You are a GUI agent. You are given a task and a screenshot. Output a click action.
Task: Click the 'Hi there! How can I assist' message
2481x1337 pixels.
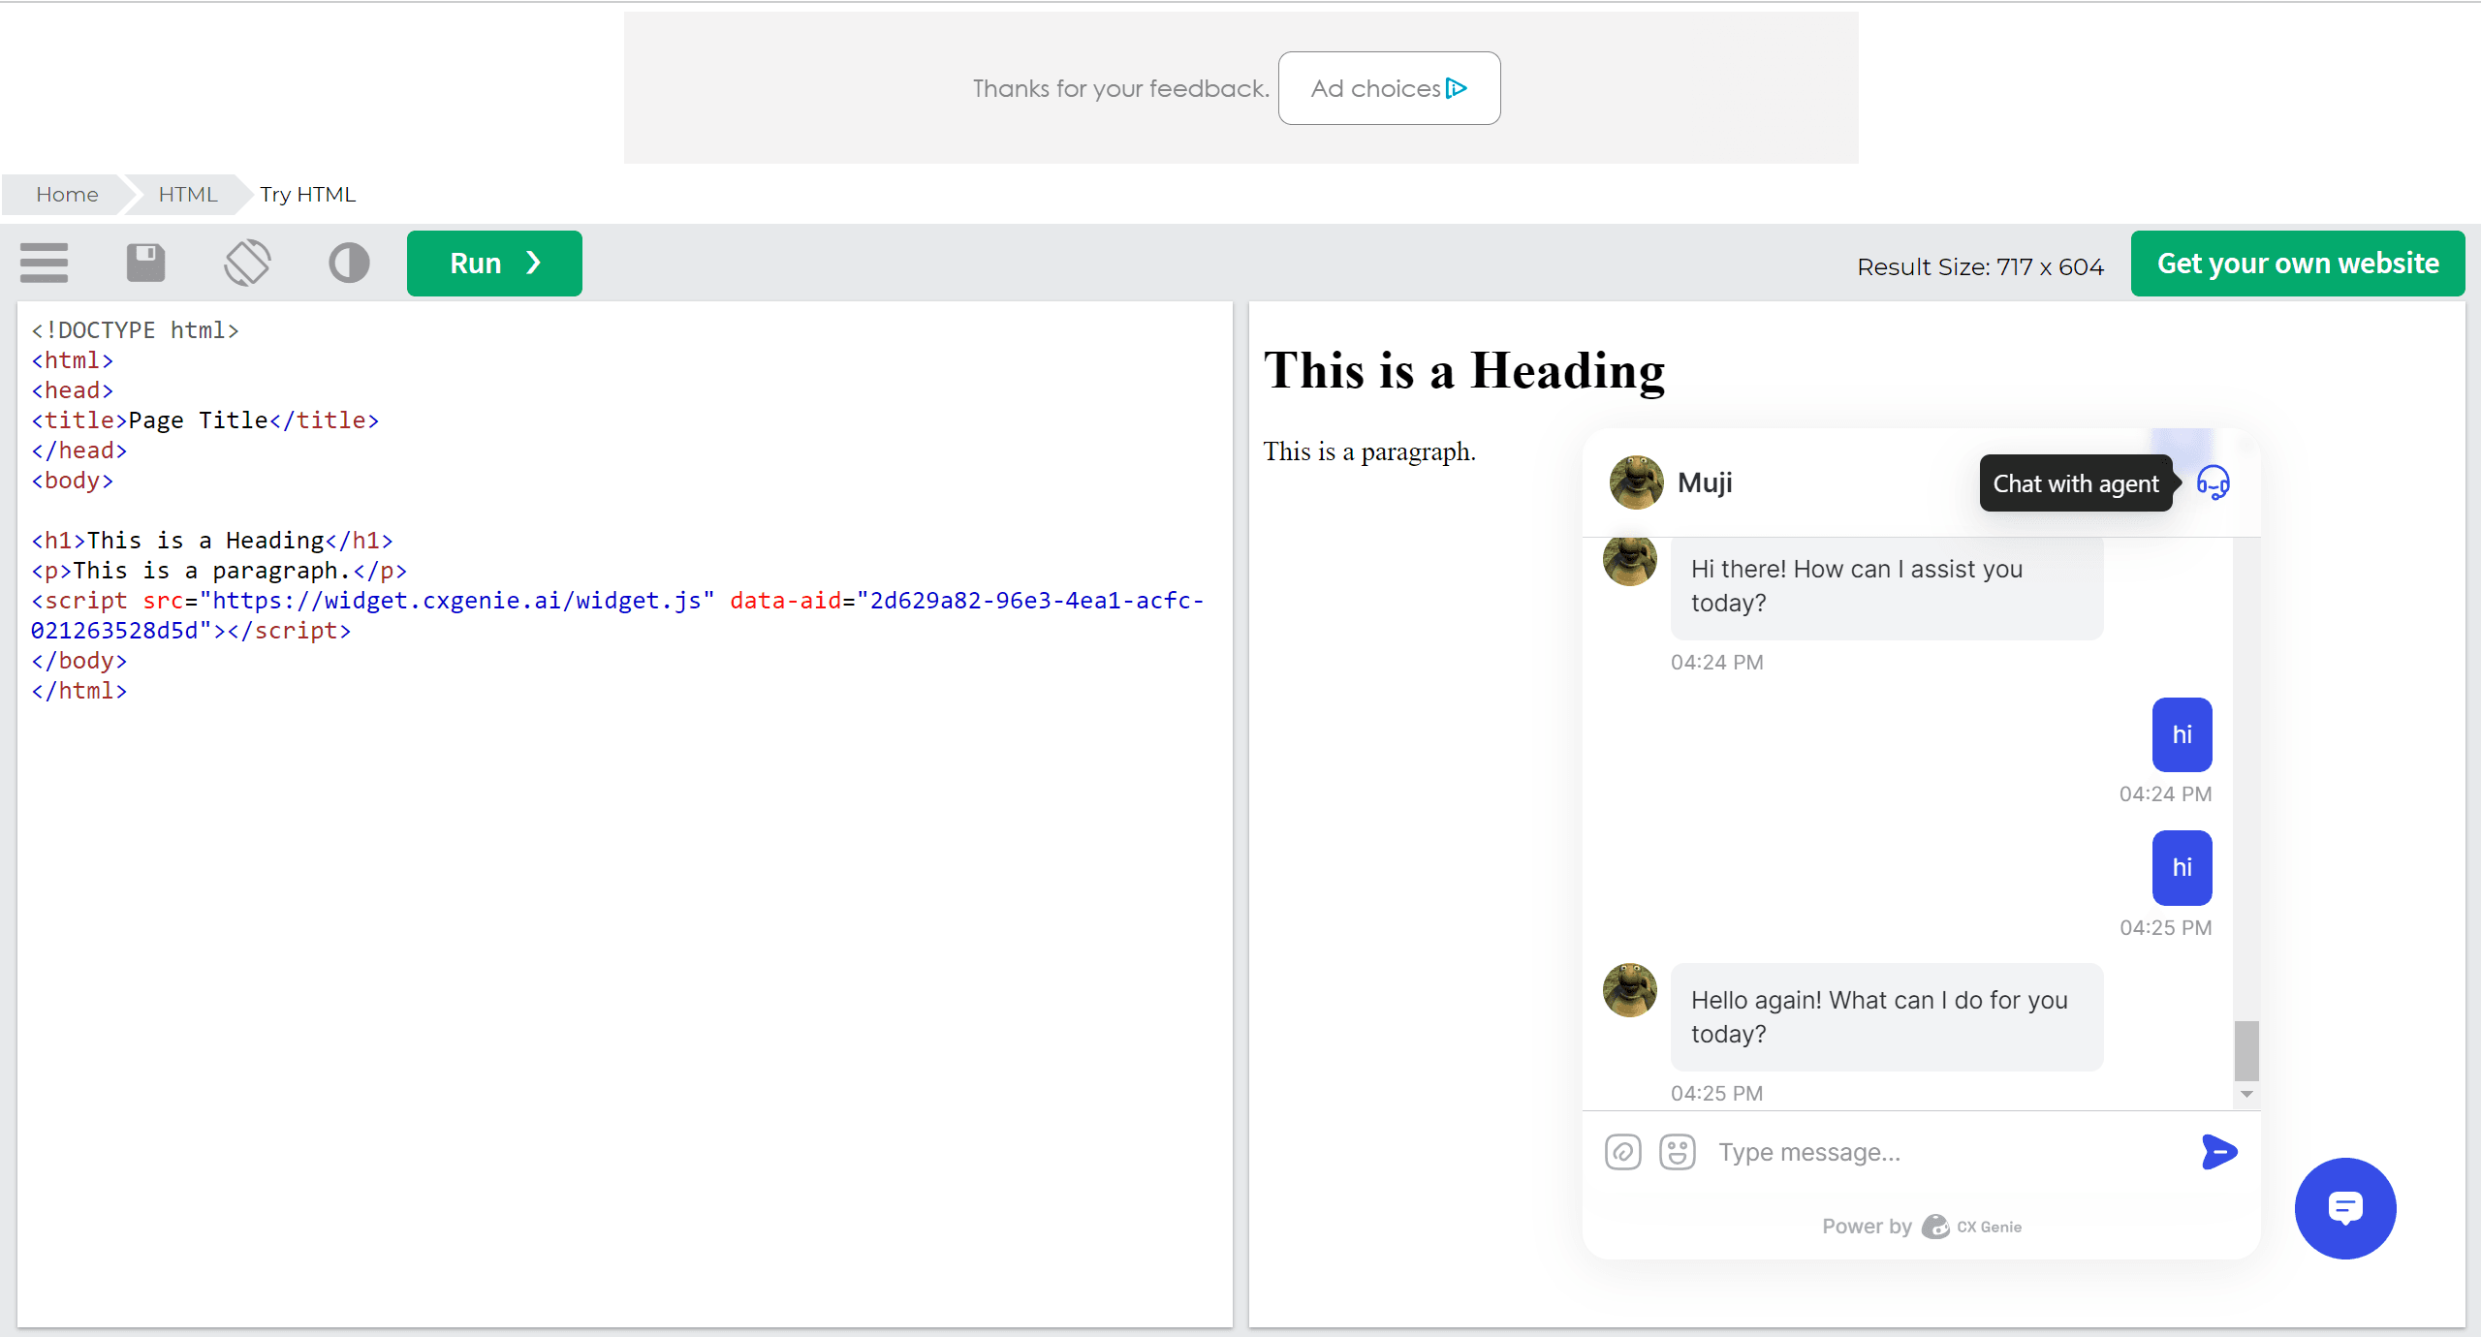coord(1887,586)
